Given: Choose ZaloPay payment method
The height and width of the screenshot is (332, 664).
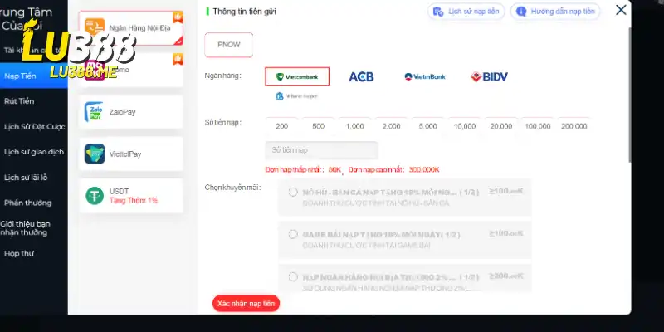Looking at the screenshot, I should click(x=131, y=112).
